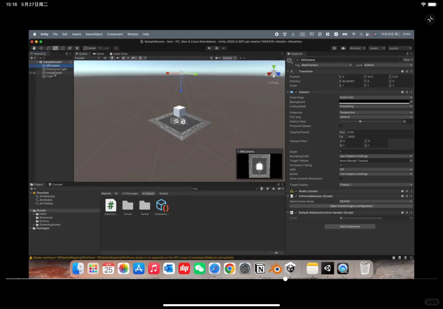Open the Component menu
The image size is (443, 309).
pyautogui.click(x=115, y=34)
